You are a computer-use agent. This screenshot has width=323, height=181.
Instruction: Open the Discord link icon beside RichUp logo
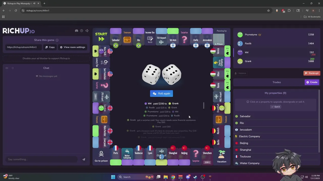pyautogui.click(x=76, y=31)
